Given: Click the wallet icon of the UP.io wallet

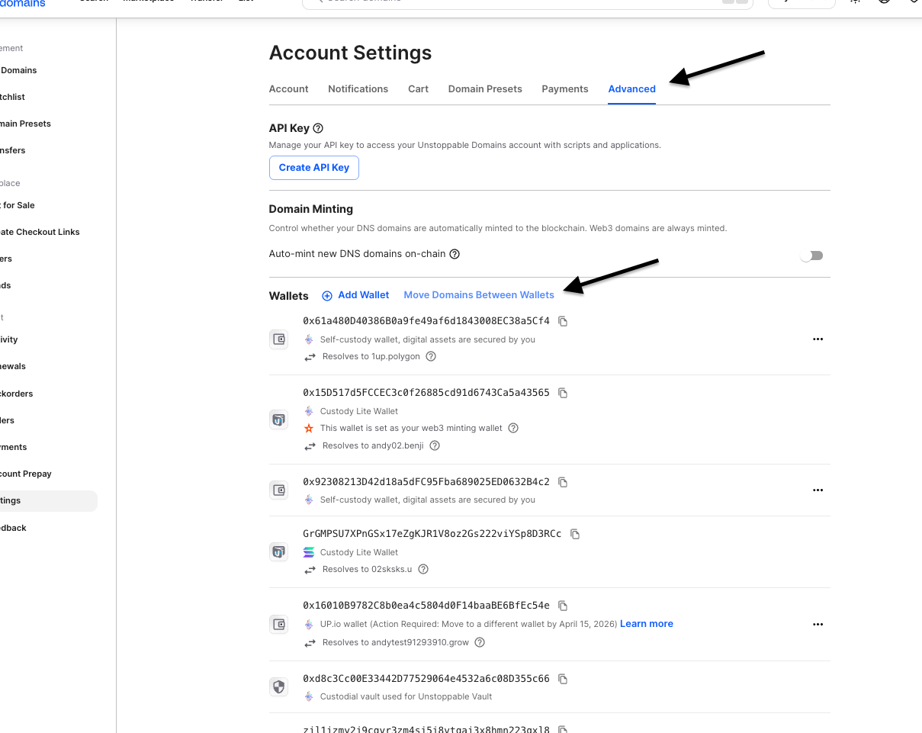Looking at the screenshot, I should click(279, 625).
